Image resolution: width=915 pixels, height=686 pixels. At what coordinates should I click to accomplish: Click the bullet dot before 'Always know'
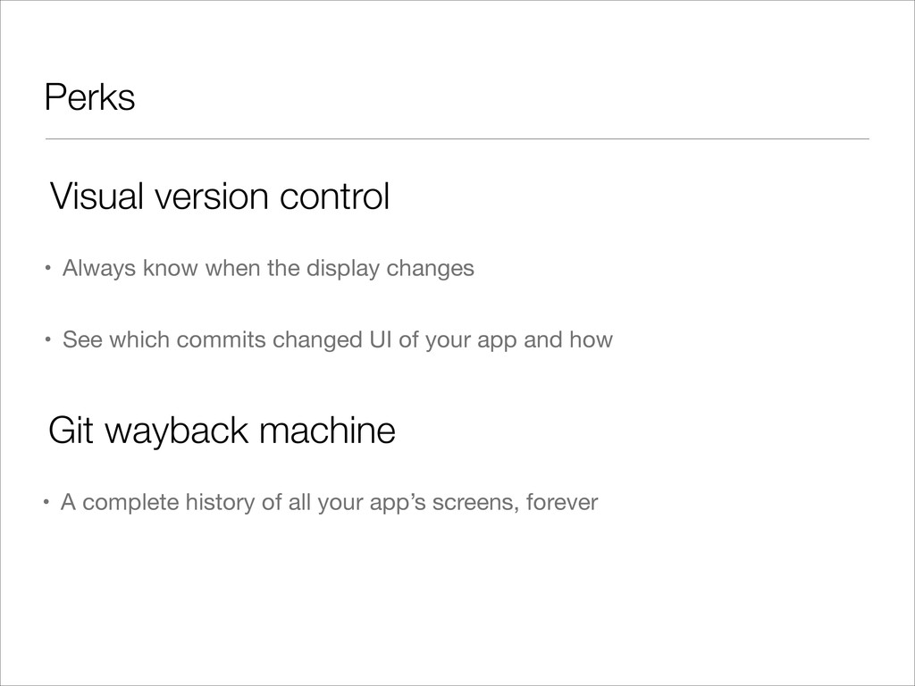point(48,269)
